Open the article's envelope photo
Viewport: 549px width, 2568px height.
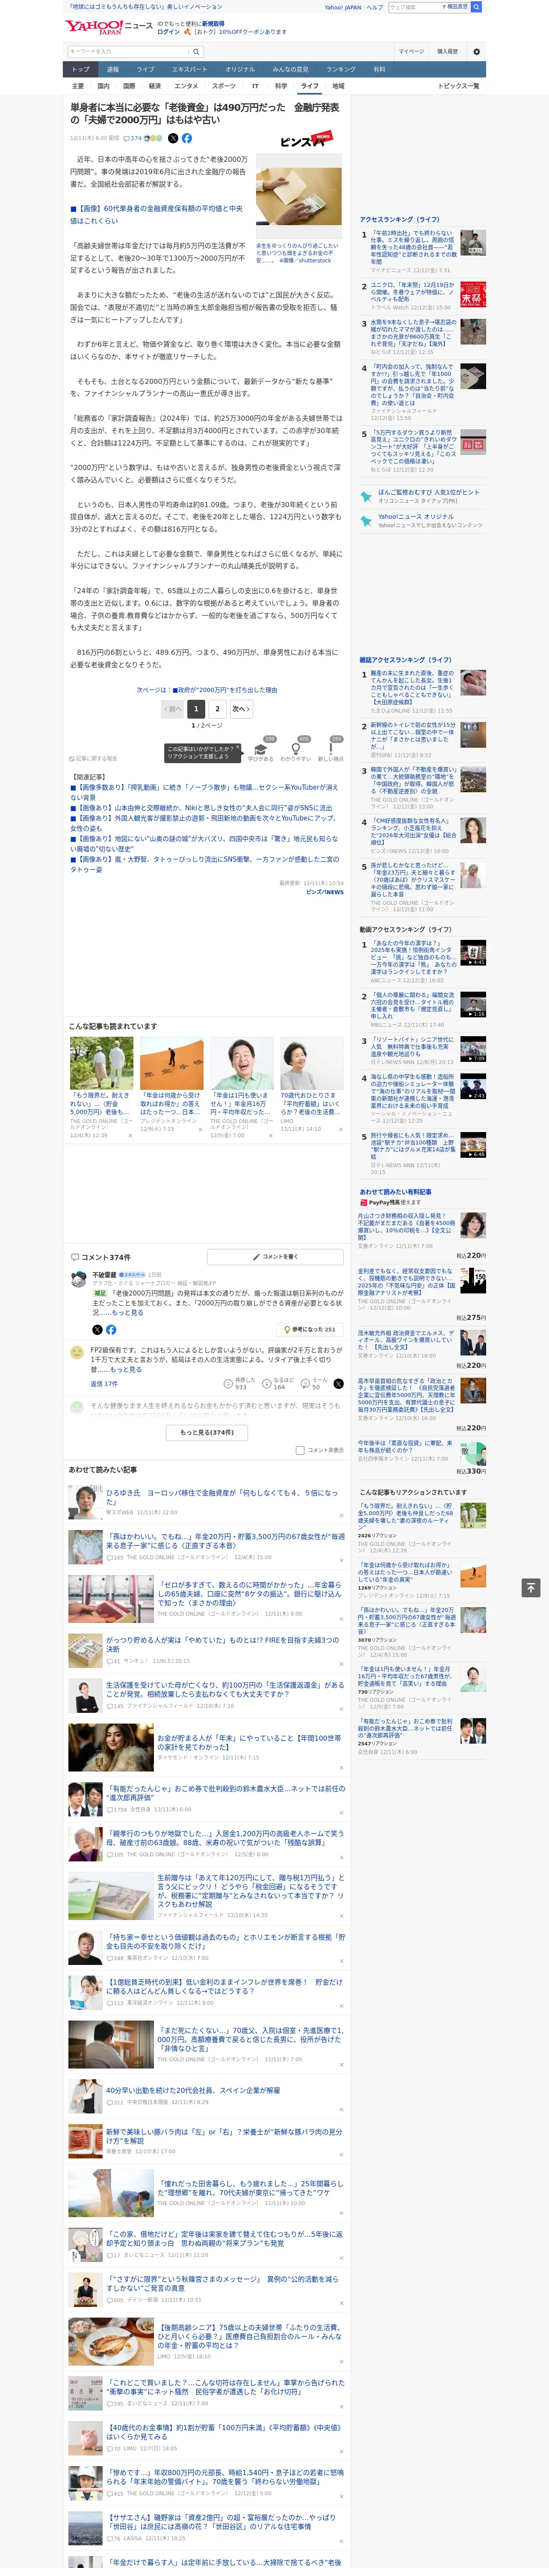click(x=298, y=196)
